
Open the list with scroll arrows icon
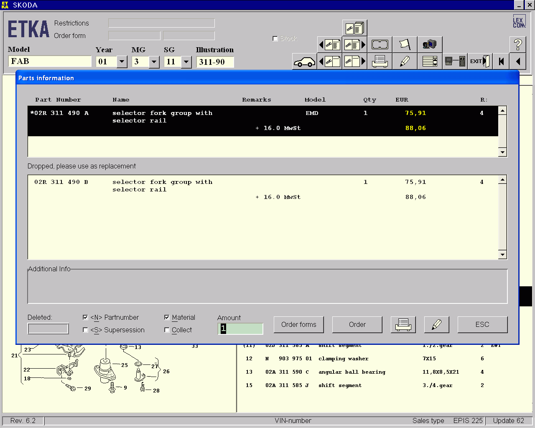[430, 61]
